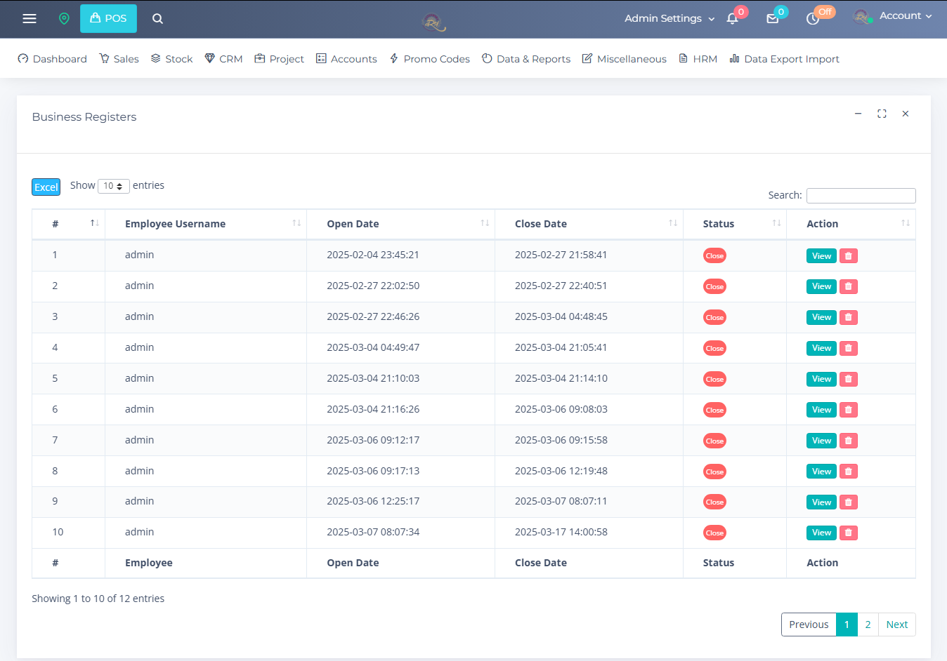Sort by Employee Username column
Image resolution: width=947 pixels, height=661 pixels.
[x=206, y=224]
